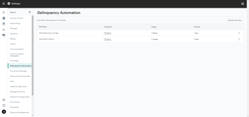Click into the settings Search field
This screenshot has height=117, width=249.
(18, 12)
